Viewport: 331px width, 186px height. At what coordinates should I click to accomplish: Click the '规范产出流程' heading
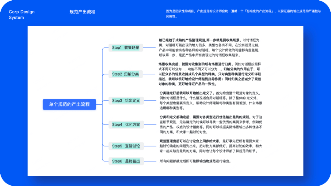tap(82, 12)
